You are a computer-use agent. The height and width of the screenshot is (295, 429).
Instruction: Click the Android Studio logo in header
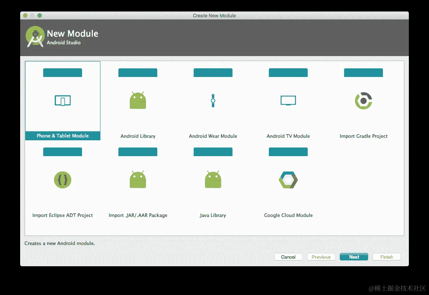(35, 37)
